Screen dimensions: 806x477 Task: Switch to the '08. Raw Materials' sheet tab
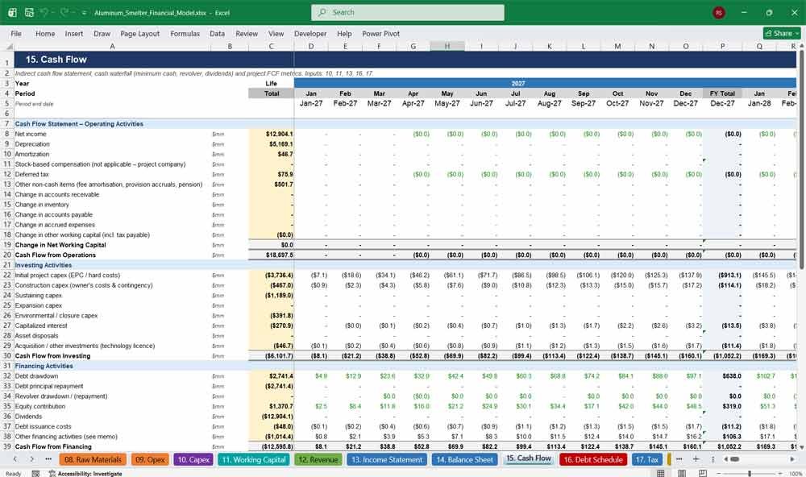tap(93, 459)
